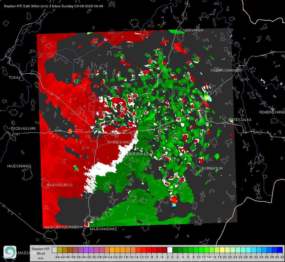Click the VÁSÁROSNAMÉNY city label
Viewport: 285px width, 262px height.
(x=227, y=70)
